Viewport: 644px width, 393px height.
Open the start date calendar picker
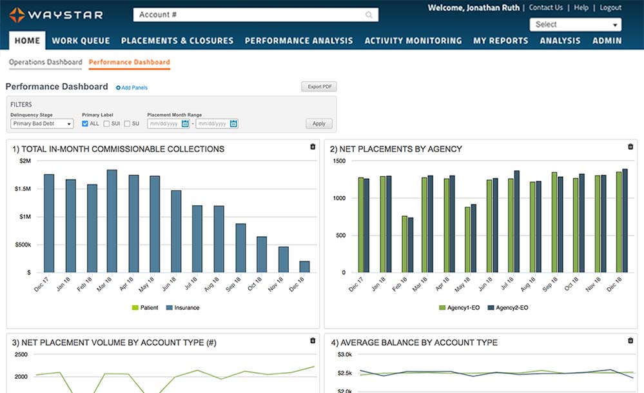coord(185,124)
